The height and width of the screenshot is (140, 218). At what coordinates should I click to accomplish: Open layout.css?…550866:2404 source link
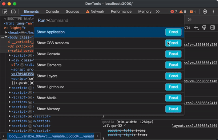click(x=194, y=126)
